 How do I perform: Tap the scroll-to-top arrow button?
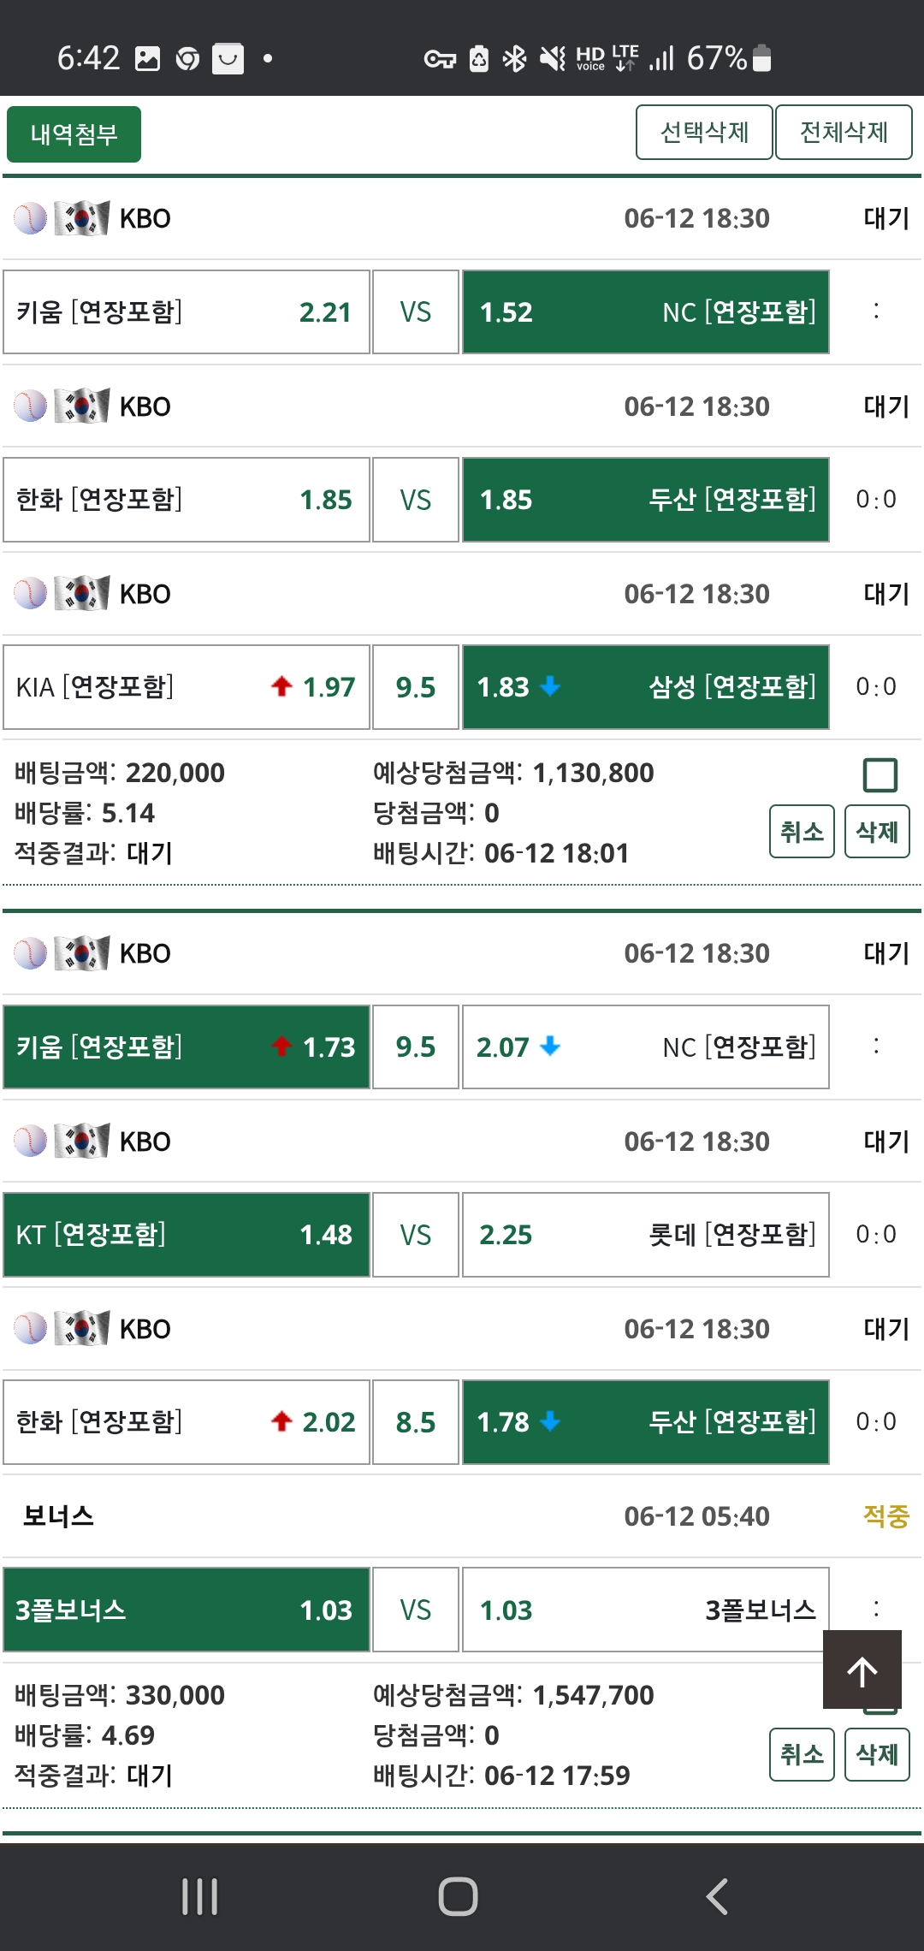pos(862,1670)
